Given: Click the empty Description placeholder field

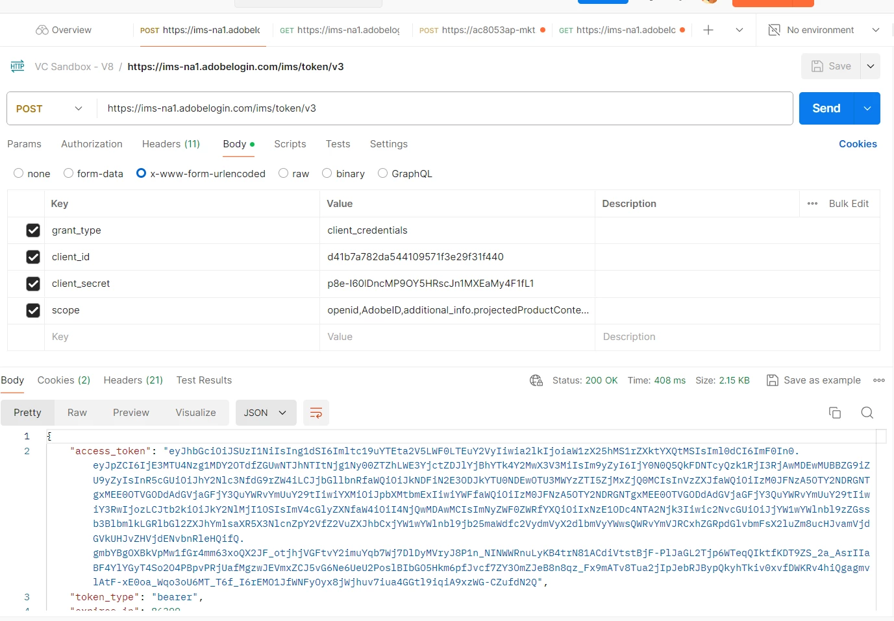Looking at the screenshot, I should [737, 337].
